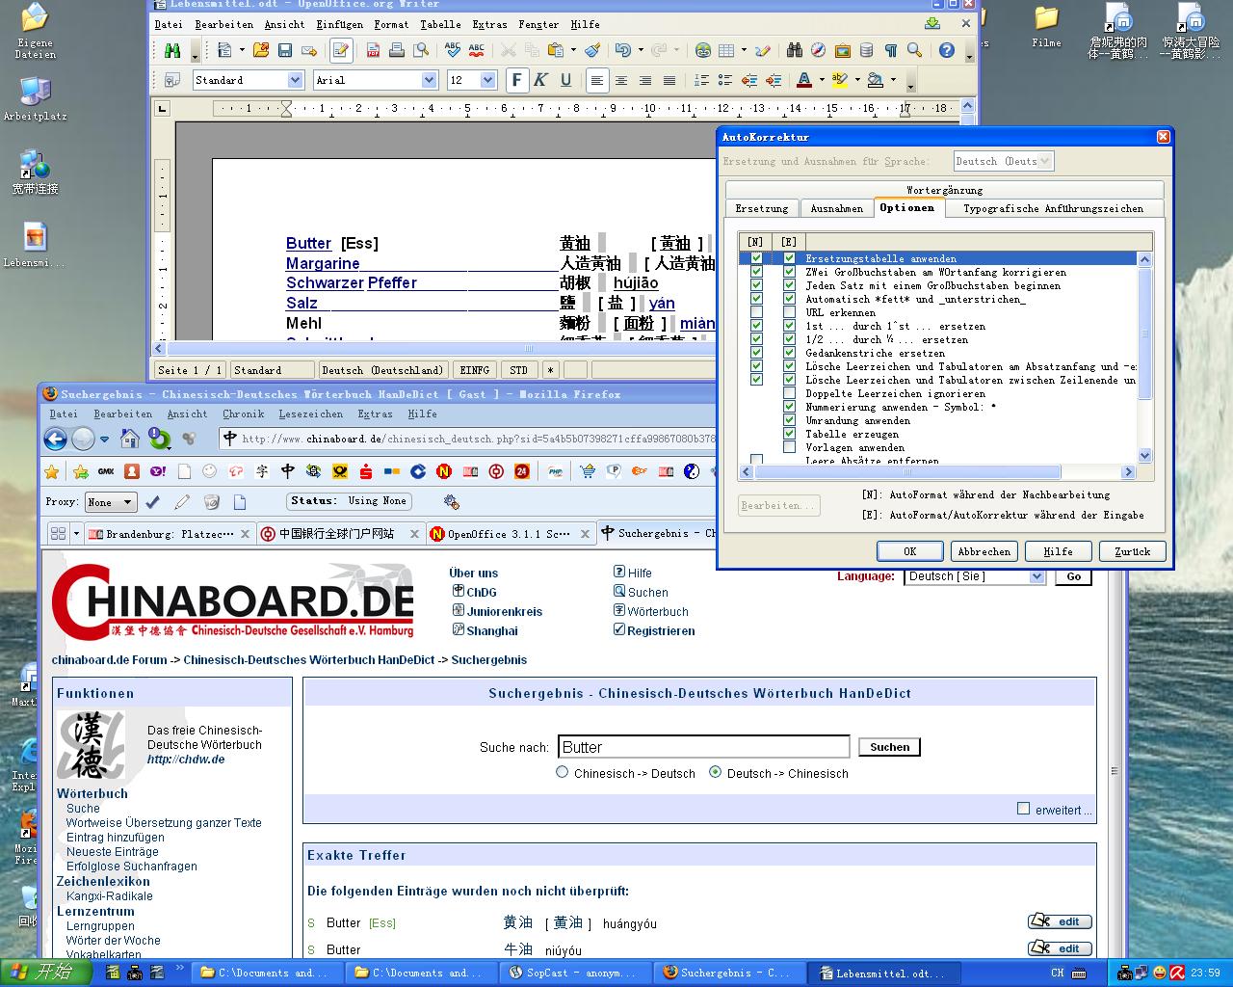Click Abbrechen in AutoKorrektur dialog
1233x987 pixels.
(x=984, y=551)
